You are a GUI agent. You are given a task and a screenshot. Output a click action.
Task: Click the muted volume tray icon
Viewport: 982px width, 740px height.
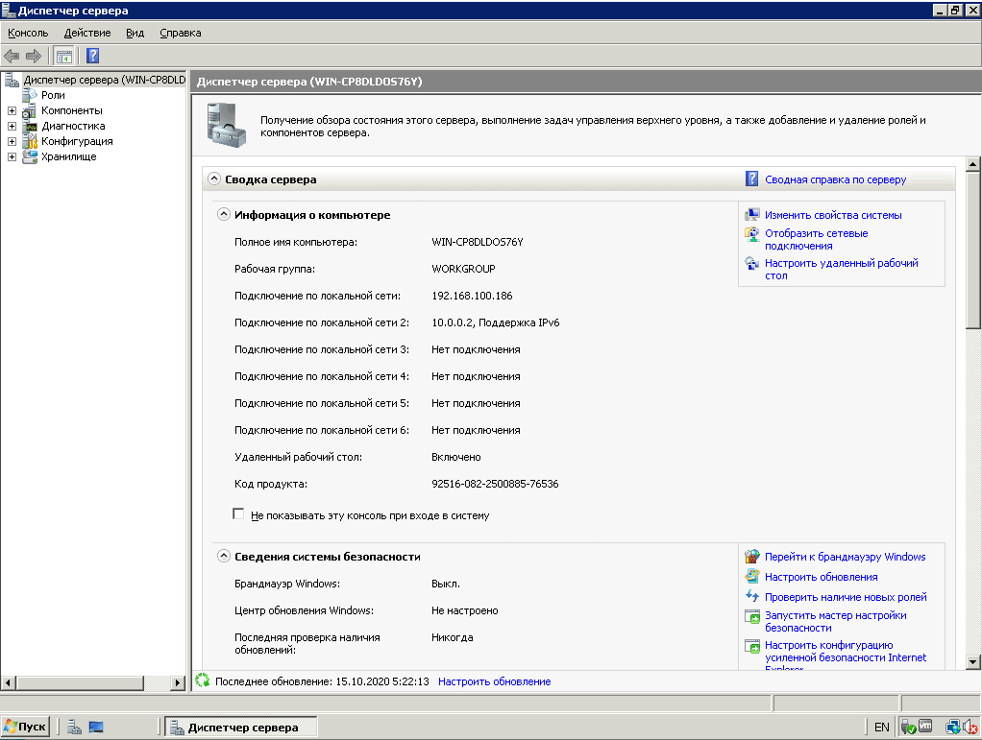click(970, 727)
